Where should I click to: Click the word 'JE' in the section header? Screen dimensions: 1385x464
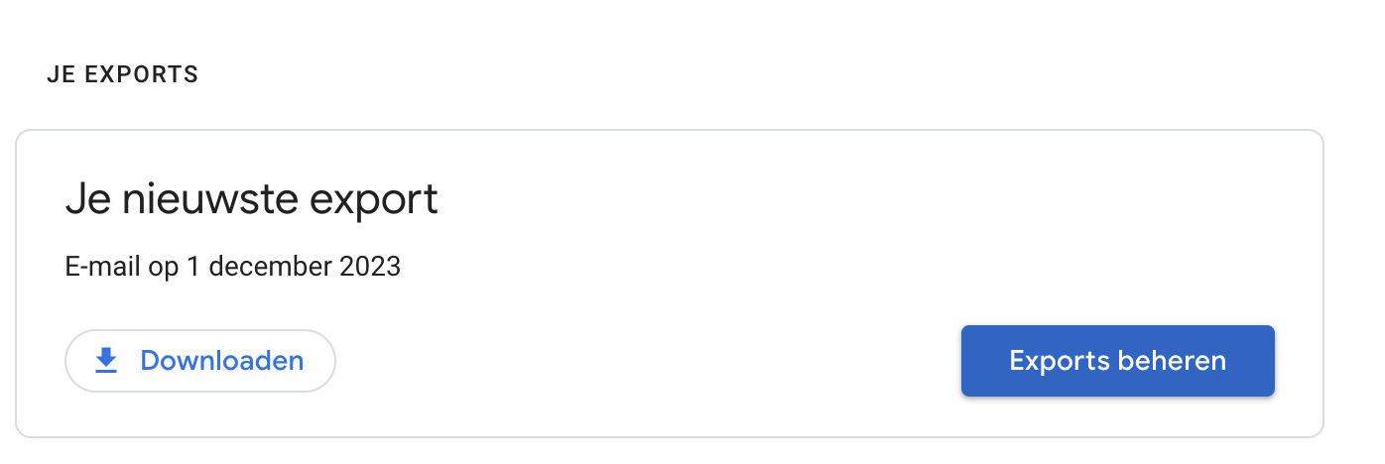tap(60, 74)
